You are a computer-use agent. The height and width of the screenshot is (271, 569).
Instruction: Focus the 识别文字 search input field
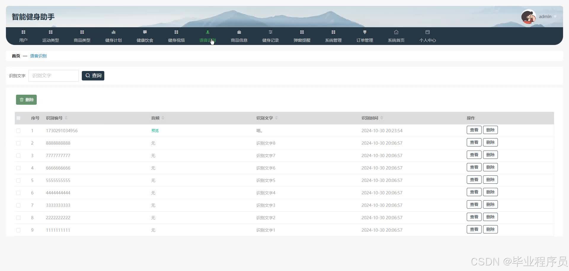(54, 75)
